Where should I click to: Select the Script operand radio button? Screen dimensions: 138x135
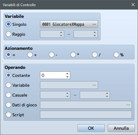pyautogui.click(x=8, y=115)
